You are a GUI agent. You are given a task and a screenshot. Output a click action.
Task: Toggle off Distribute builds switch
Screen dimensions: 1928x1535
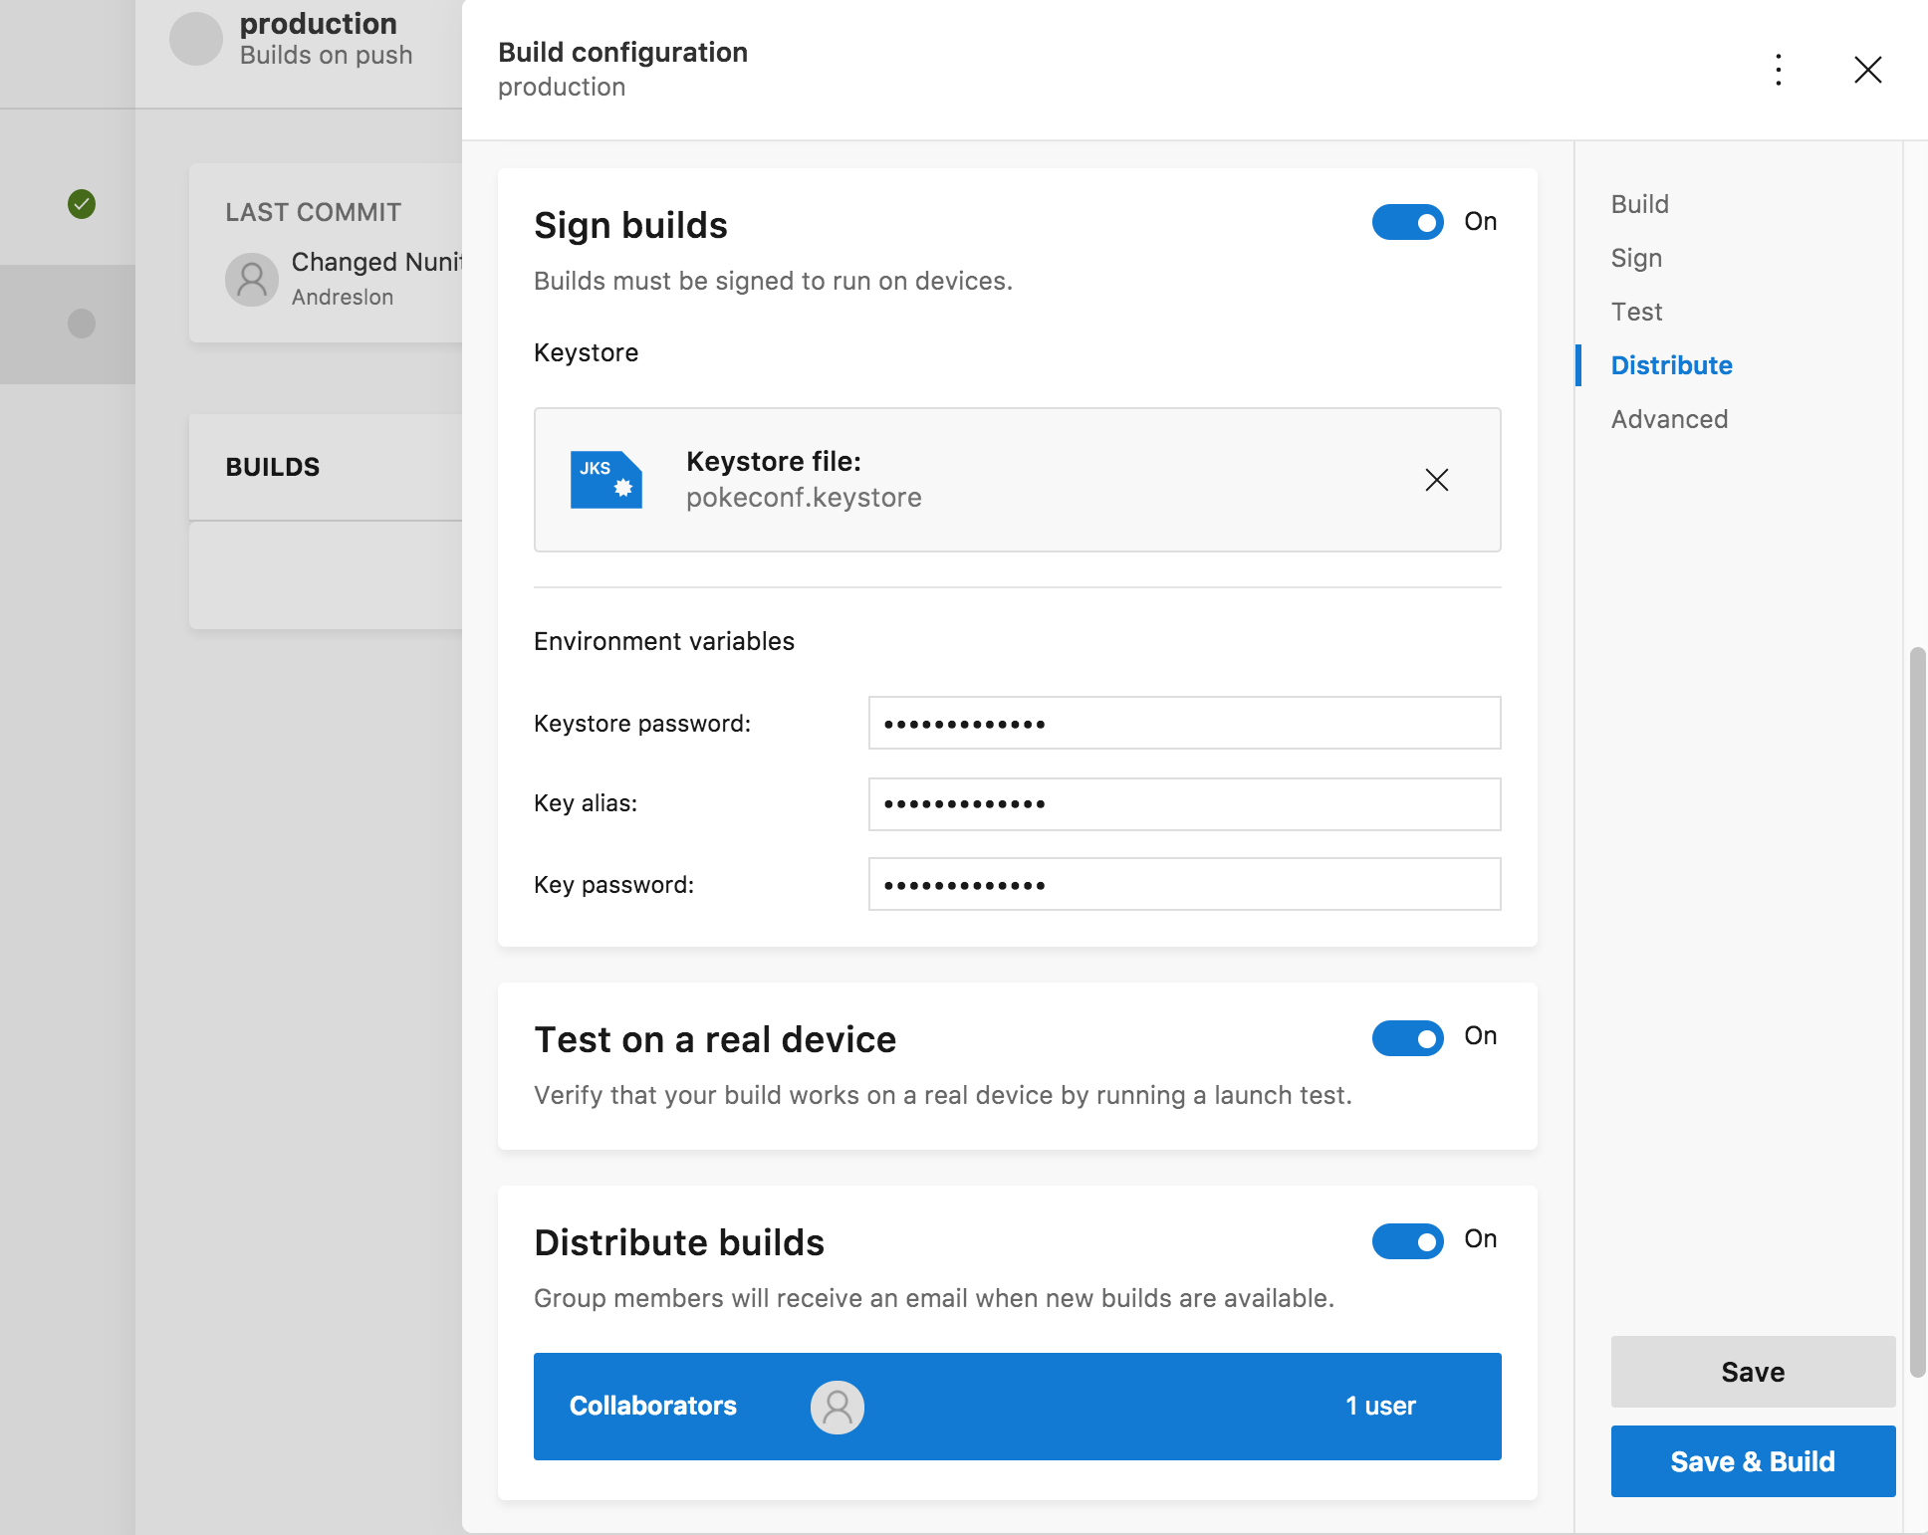pyautogui.click(x=1407, y=1241)
